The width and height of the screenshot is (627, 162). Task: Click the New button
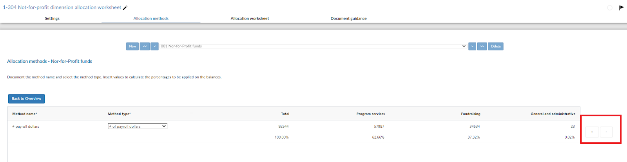coord(132,46)
